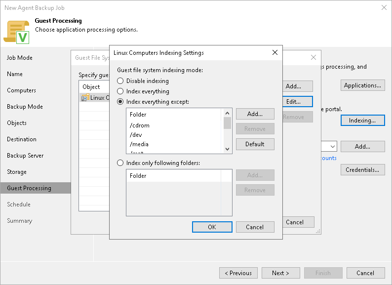392x285 pixels.
Task: Enable Index only following folders option
Action: click(x=120, y=163)
